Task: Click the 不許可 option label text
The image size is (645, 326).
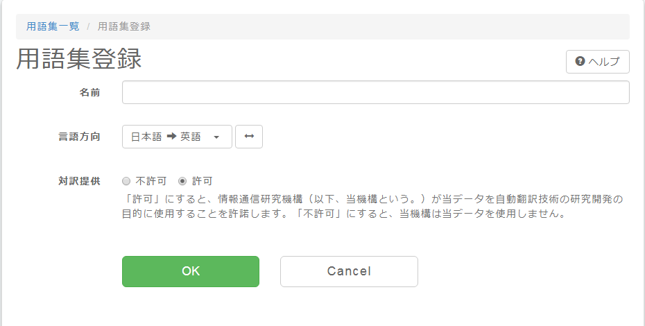Action: click(151, 181)
